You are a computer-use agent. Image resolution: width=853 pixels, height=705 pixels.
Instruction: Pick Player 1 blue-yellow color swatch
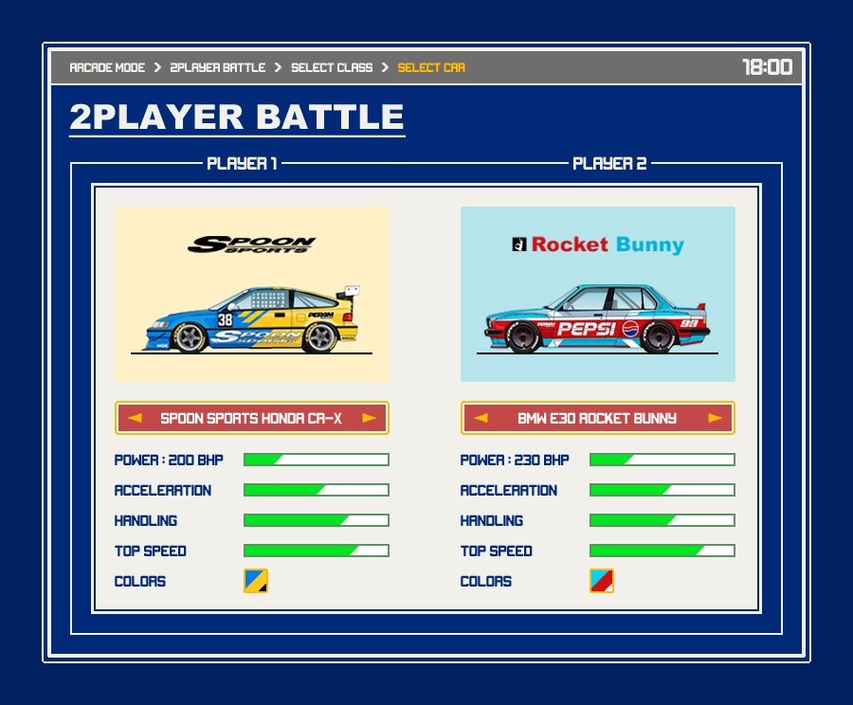(x=256, y=581)
